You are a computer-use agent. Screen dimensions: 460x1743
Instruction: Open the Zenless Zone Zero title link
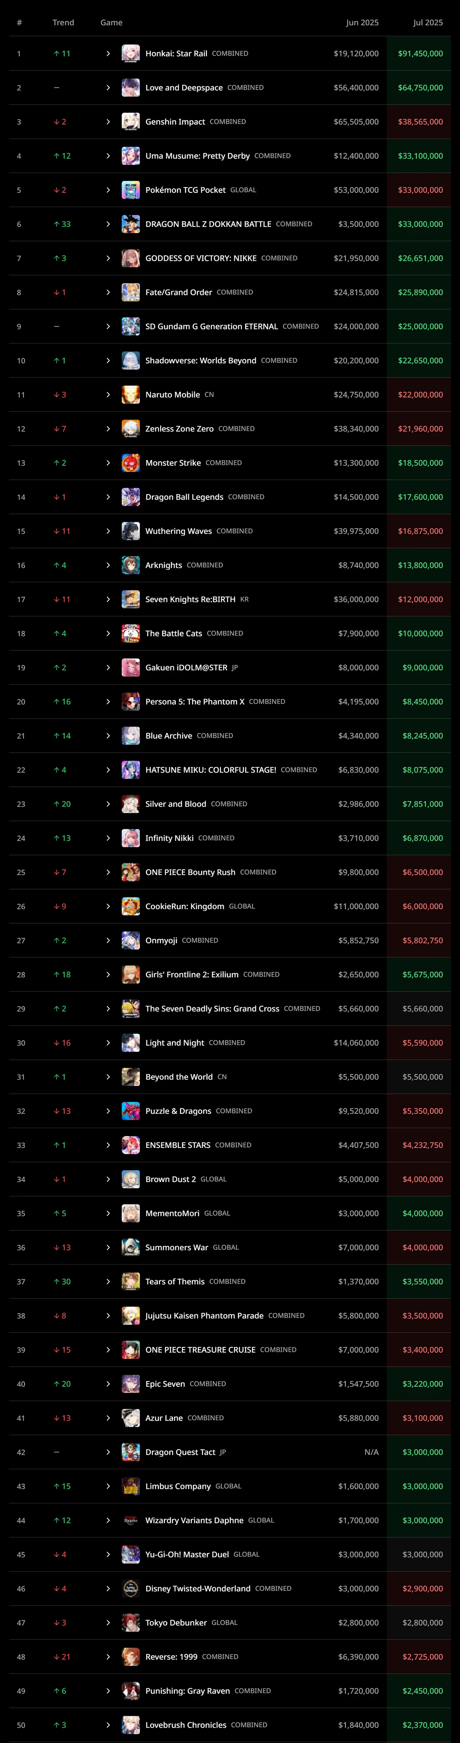coord(179,429)
